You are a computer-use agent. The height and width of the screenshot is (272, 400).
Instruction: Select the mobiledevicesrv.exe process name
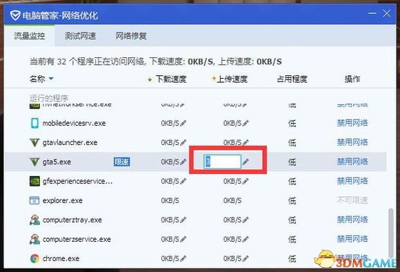click(74, 124)
